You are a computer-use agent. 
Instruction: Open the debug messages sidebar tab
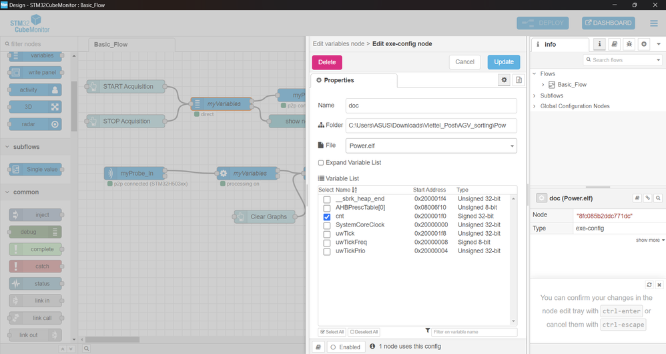click(x=629, y=44)
